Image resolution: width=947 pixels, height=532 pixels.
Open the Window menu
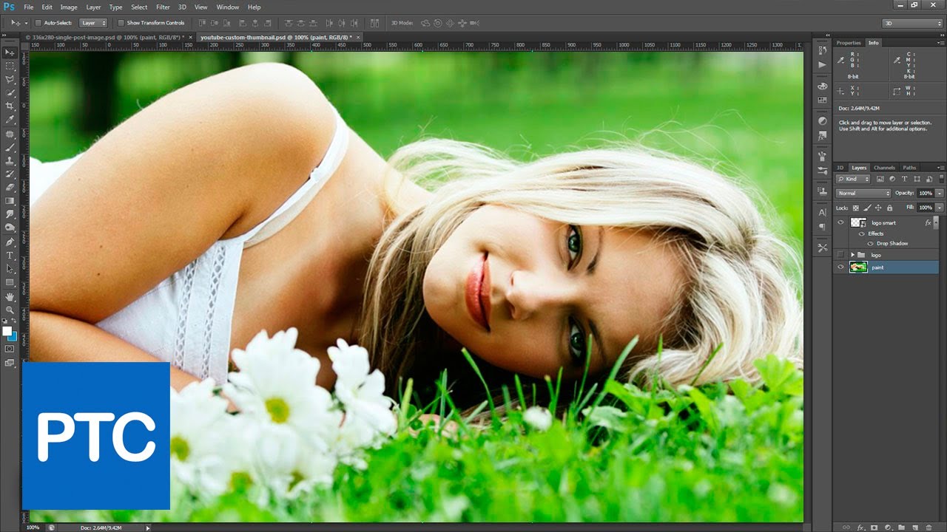pos(228,7)
